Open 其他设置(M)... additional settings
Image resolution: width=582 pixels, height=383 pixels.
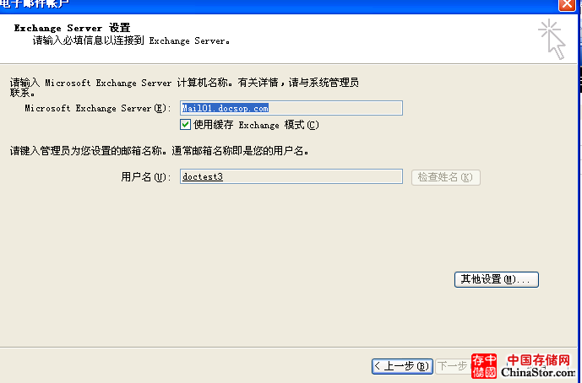point(496,279)
